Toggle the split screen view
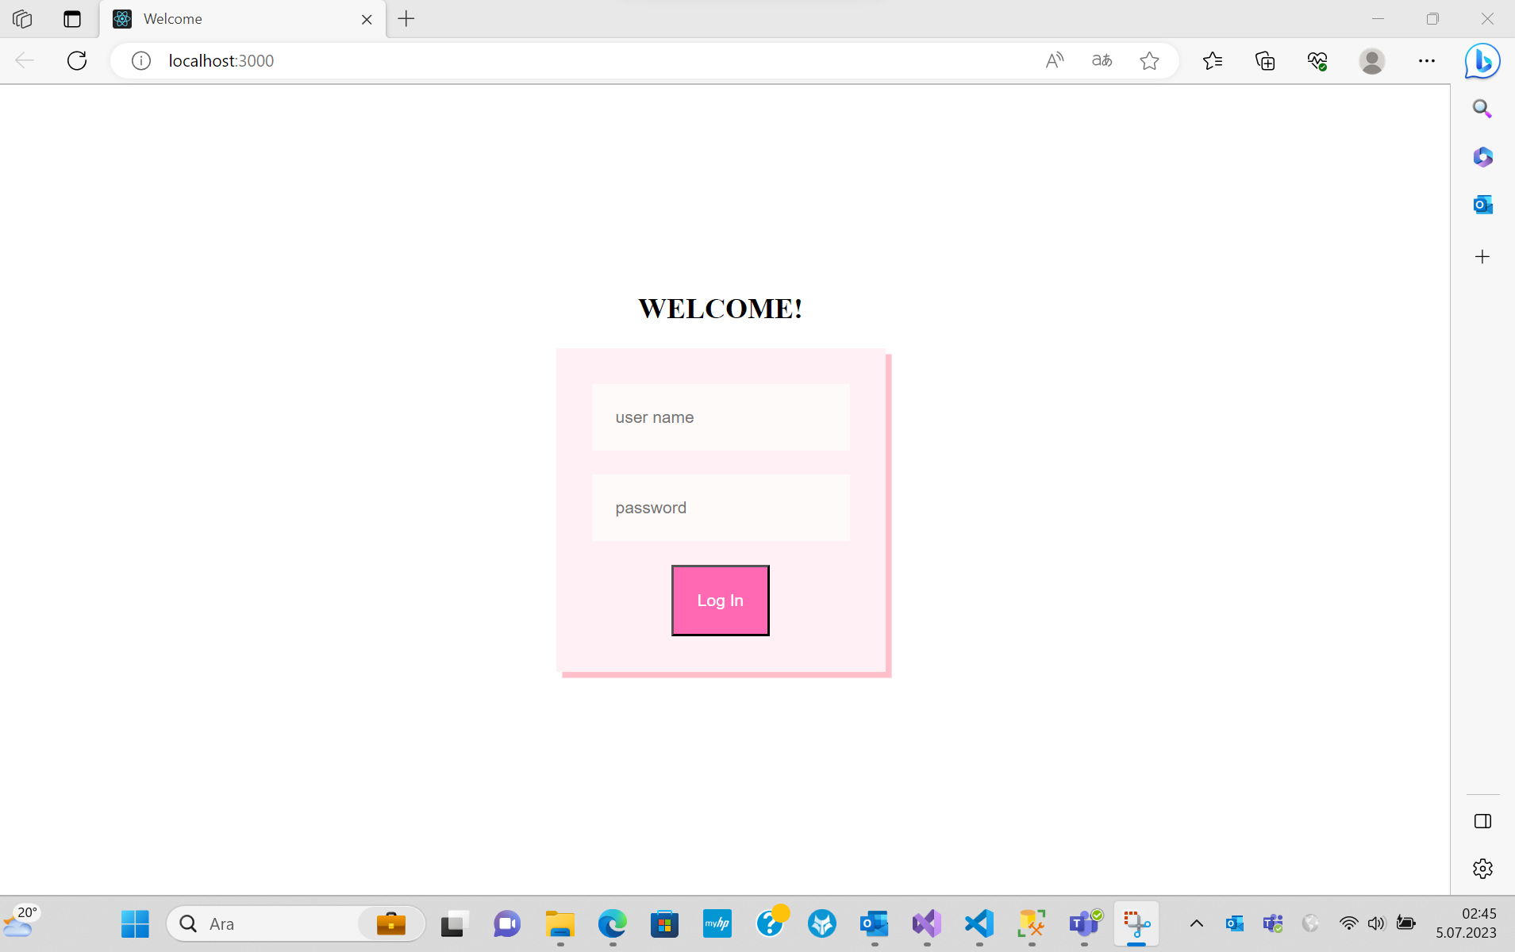Screen dimensions: 1515x952 click(1481, 820)
